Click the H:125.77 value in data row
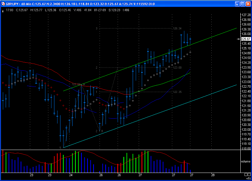252x181 pixels. pos(36,10)
